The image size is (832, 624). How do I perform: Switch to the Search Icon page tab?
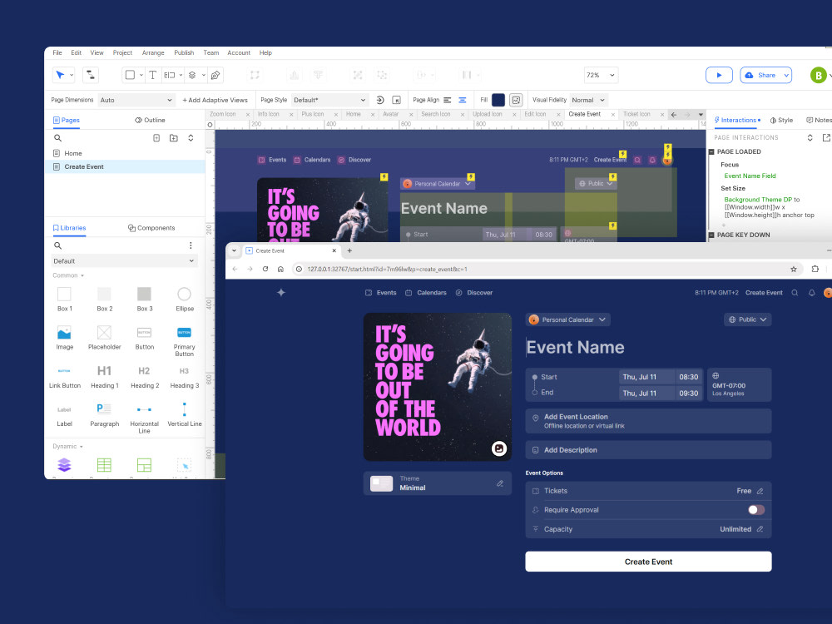click(435, 114)
